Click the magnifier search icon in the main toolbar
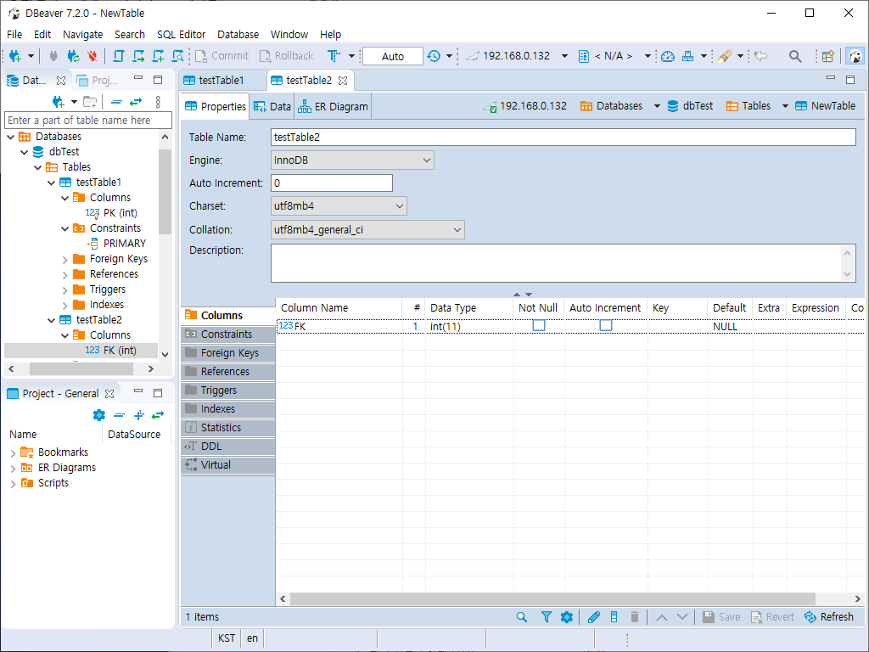 pyautogui.click(x=795, y=56)
